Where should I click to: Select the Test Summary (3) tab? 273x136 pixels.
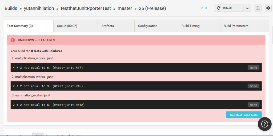click(x=28, y=26)
